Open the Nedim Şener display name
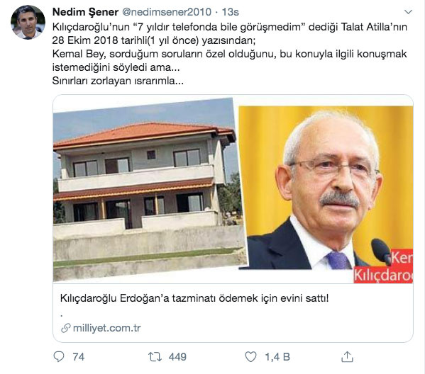 click(85, 12)
